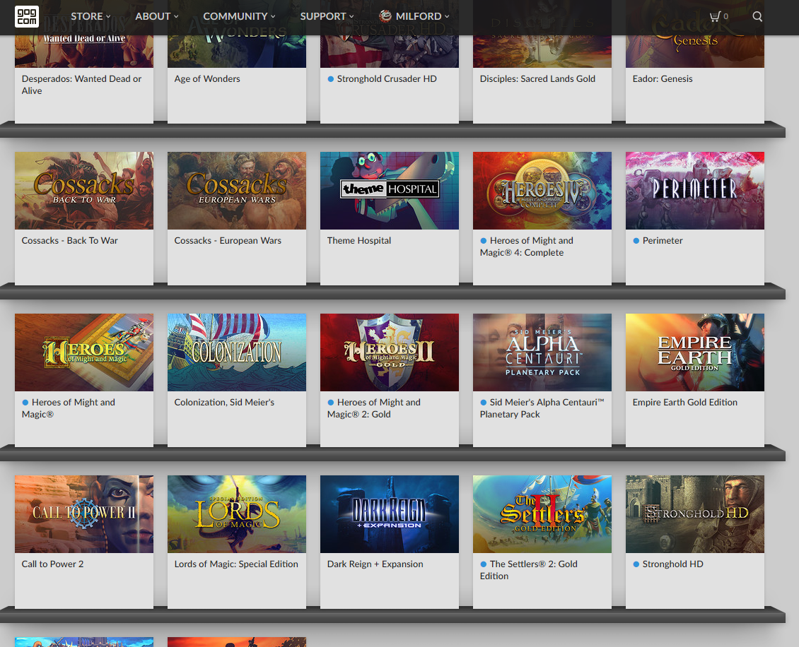Open Empire Earth Gold Edition cover
The image size is (799, 647).
[x=695, y=352]
